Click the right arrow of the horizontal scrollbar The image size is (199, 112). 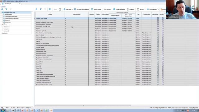[198, 105]
